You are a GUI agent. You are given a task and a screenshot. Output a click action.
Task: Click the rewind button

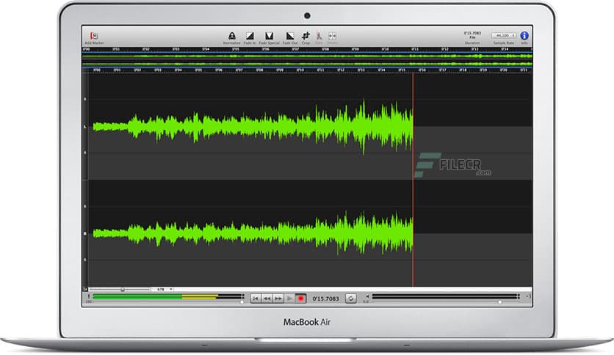tap(267, 299)
